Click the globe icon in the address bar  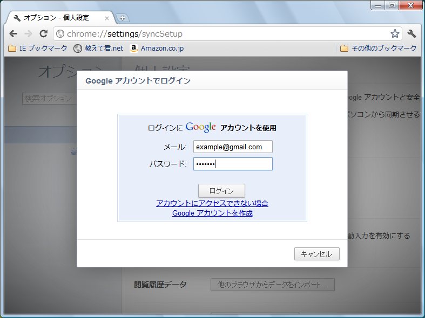pos(60,34)
